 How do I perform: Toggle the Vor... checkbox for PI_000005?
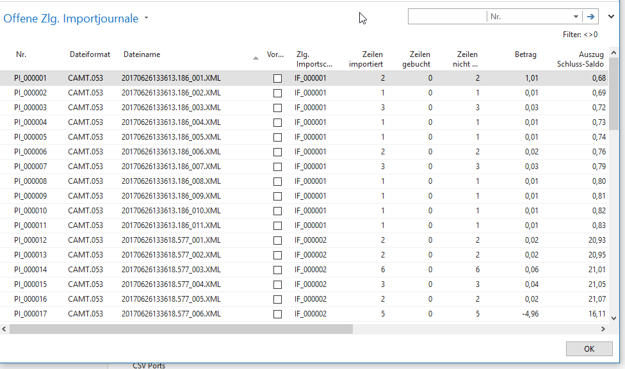coord(277,138)
